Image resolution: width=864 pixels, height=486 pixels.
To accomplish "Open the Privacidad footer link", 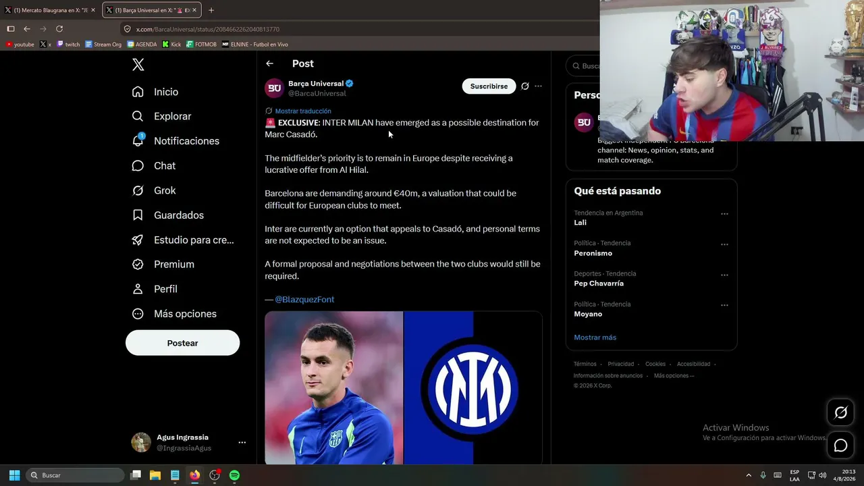I will tap(620, 364).
